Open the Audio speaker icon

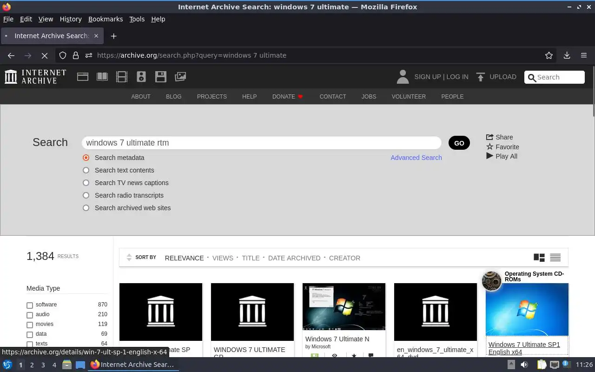(x=141, y=77)
